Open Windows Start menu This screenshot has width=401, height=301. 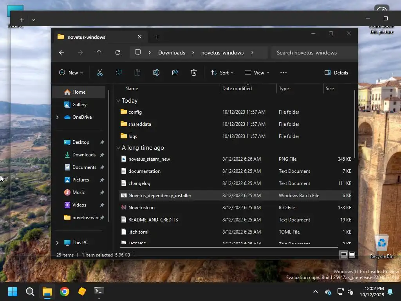tap(13, 292)
